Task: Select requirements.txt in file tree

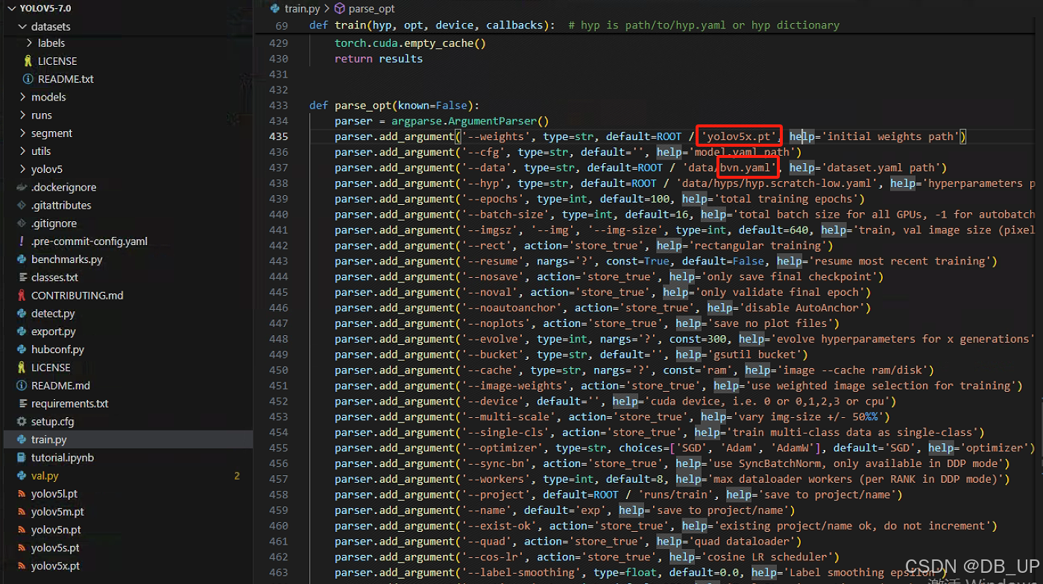Action: 70,404
